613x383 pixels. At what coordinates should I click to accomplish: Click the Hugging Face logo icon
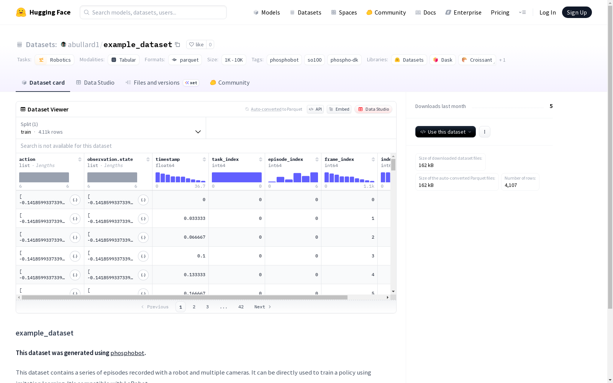coord(21,12)
